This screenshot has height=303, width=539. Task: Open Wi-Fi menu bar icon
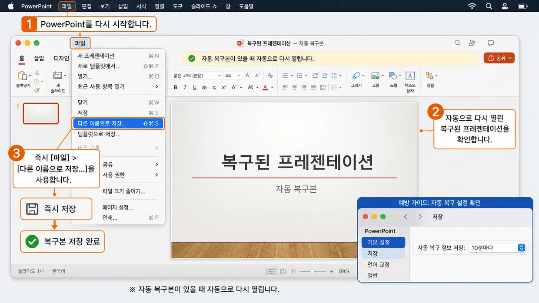click(472, 6)
